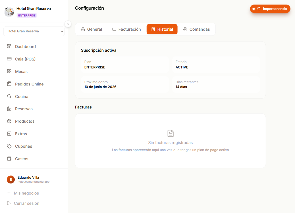295x213 pixels.
Task: Click the Extras plus-square icon
Action: click(9, 134)
